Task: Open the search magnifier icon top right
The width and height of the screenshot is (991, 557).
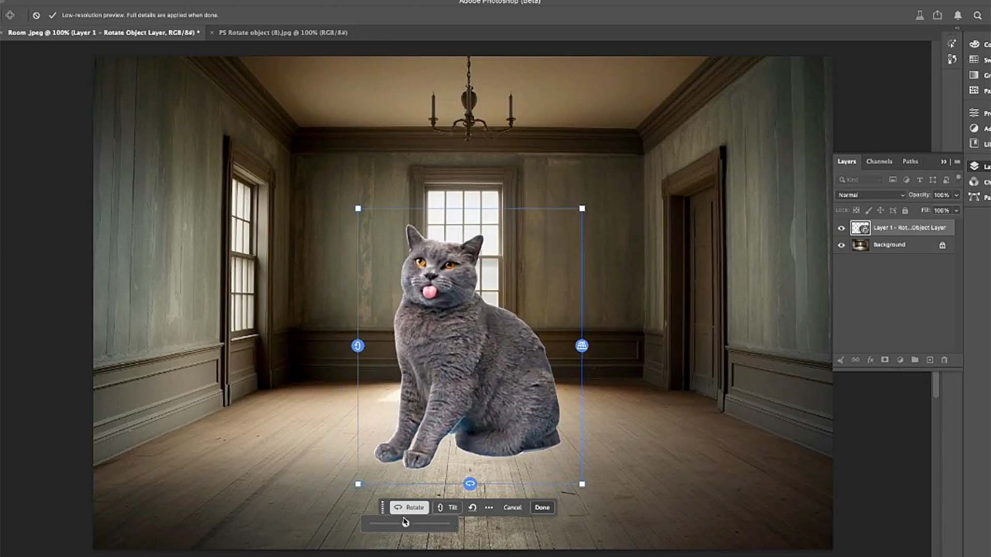Action: [977, 15]
